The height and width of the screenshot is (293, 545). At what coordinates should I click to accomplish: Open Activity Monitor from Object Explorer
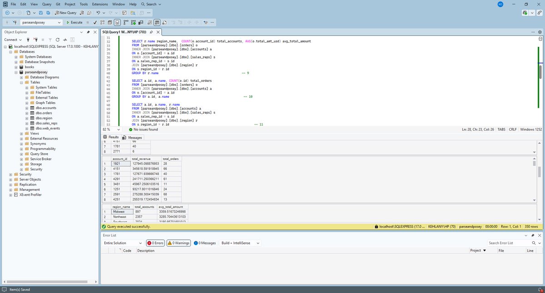click(65, 40)
